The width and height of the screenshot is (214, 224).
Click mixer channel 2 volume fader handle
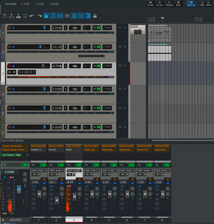pos(57,200)
